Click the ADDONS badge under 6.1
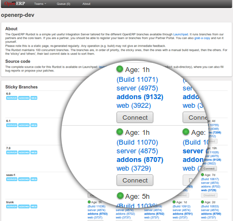 24,125
